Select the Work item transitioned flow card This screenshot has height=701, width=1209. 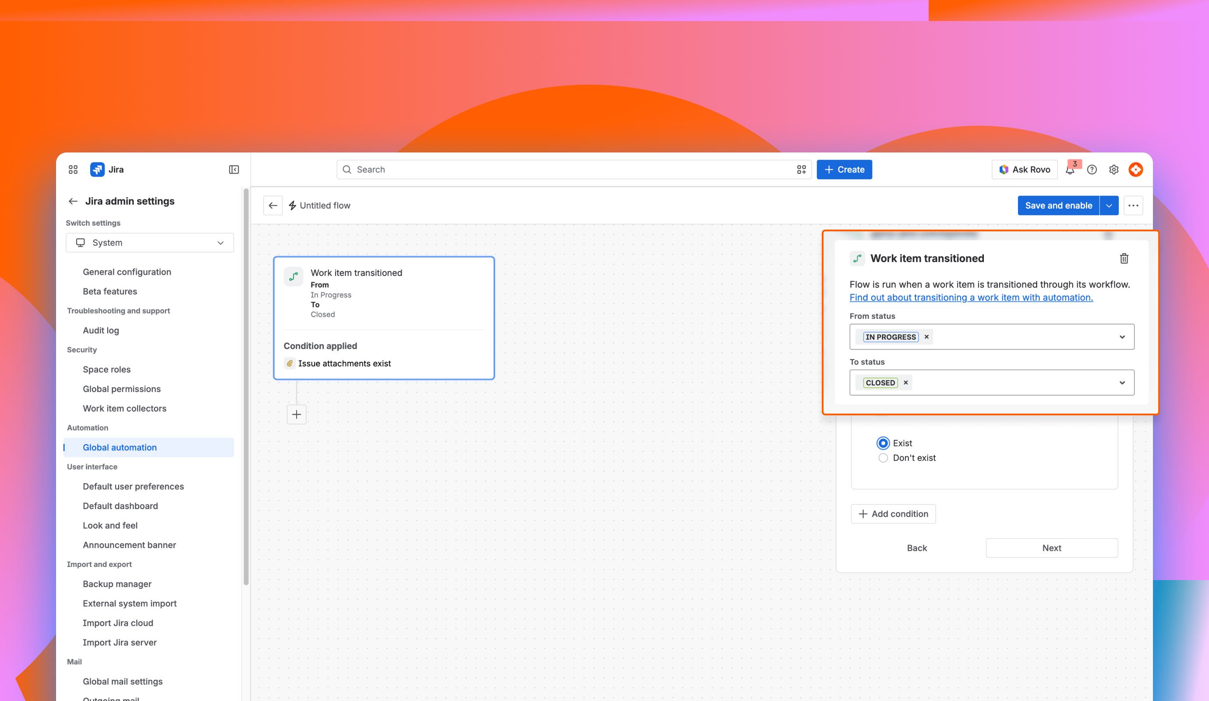pyautogui.click(x=384, y=318)
